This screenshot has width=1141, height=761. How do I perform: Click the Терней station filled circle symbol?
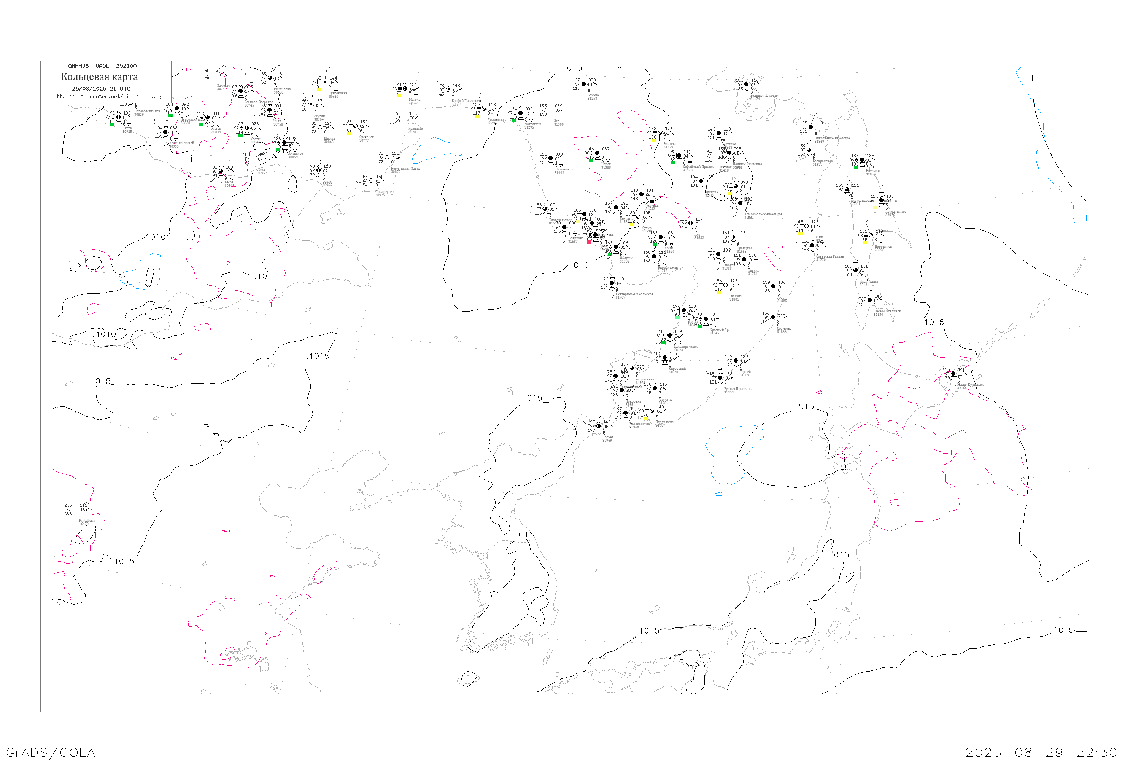tap(736, 361)
